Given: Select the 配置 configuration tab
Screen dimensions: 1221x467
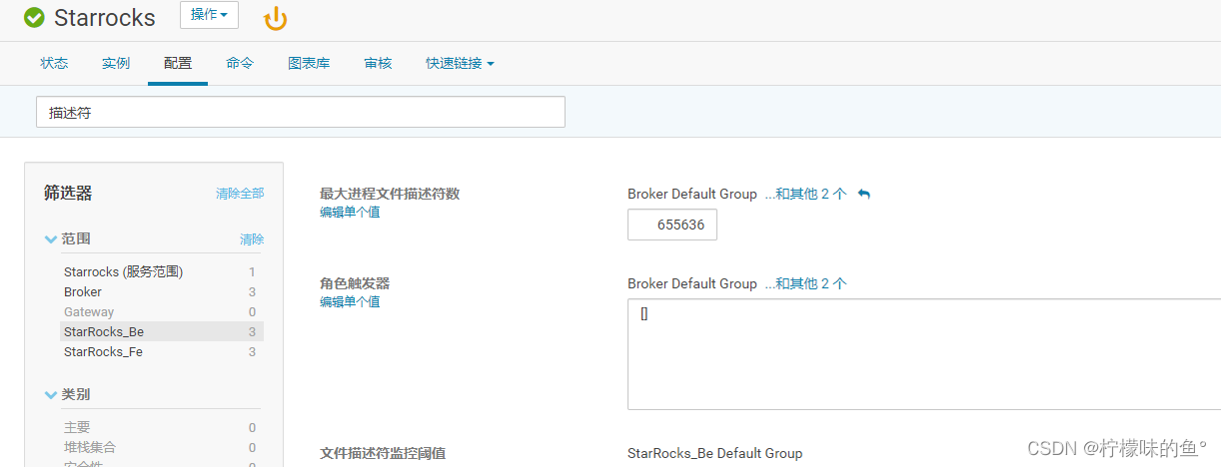Looking at the screenshot, I should point(178,63).
